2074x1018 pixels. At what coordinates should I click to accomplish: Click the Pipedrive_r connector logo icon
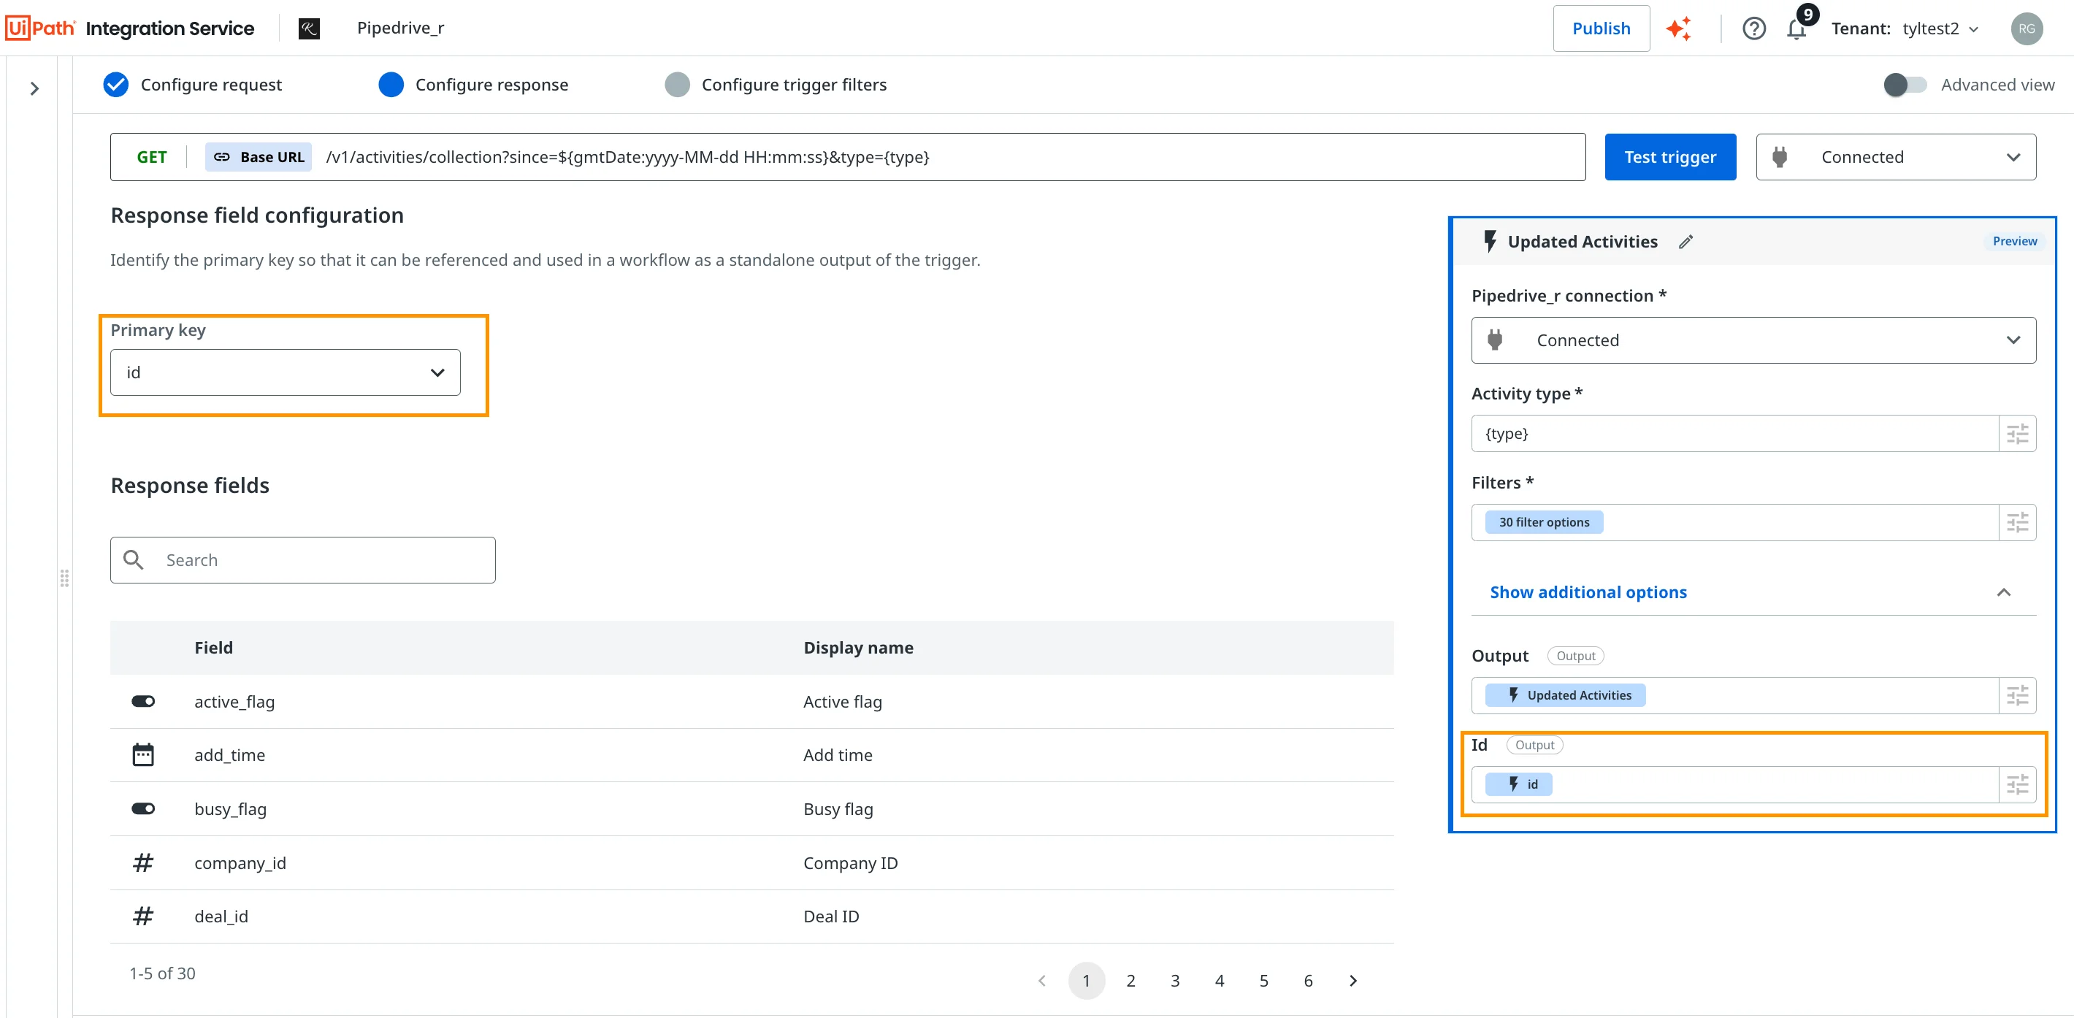(309, 29)
